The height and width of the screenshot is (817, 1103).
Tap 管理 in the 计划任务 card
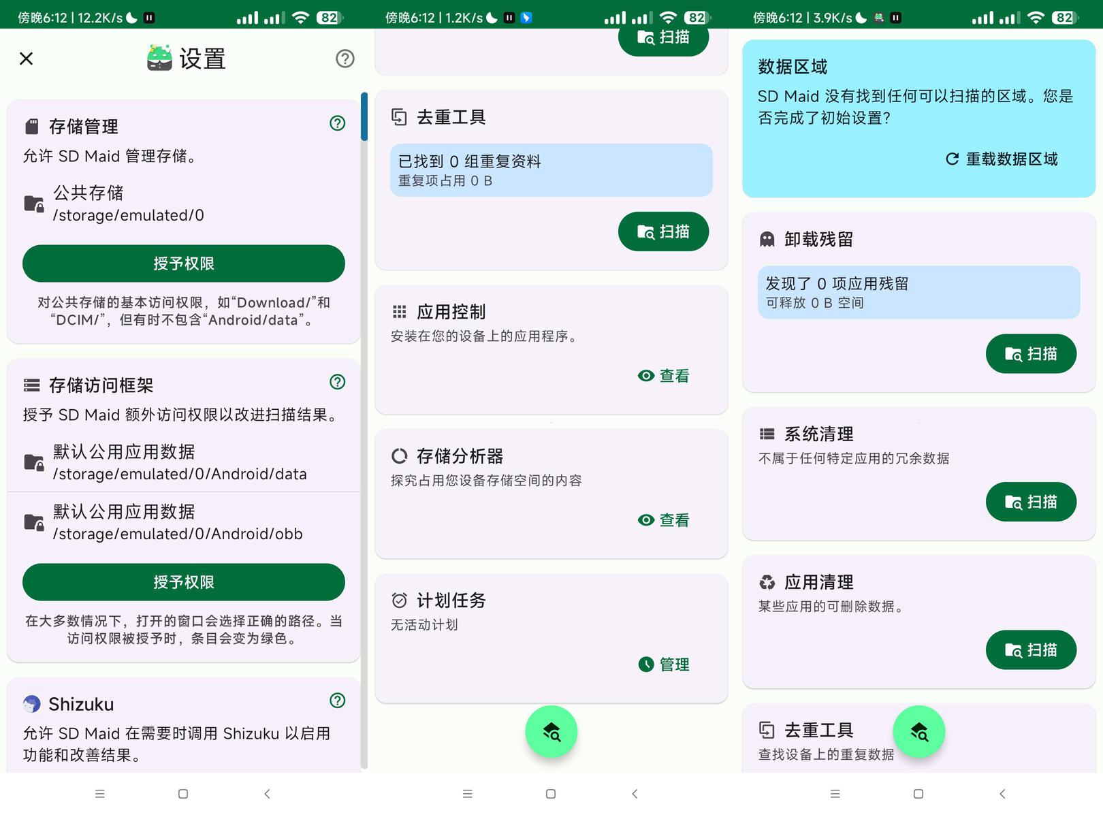coord(664,664)
